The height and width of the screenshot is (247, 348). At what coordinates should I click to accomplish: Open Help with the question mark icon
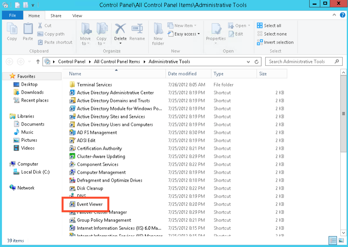tap(342, 15)
